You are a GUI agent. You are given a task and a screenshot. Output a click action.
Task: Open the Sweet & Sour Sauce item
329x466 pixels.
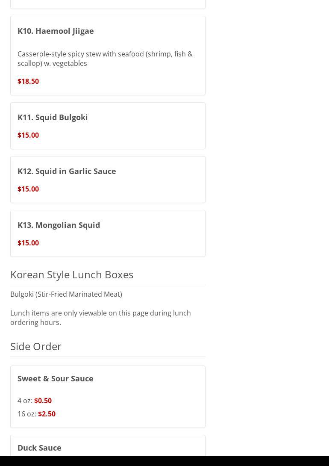(56, 378)
